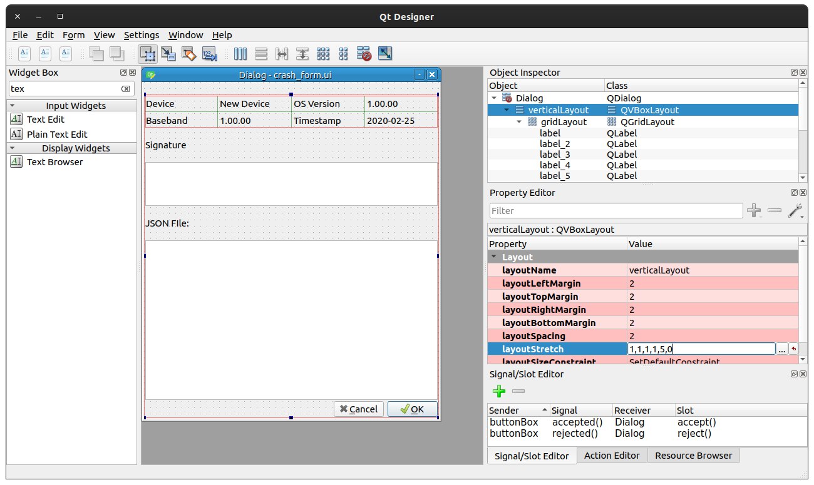Collapse the Input Widgets category
The image size is (814, 485).
click(x=13, y=106)
